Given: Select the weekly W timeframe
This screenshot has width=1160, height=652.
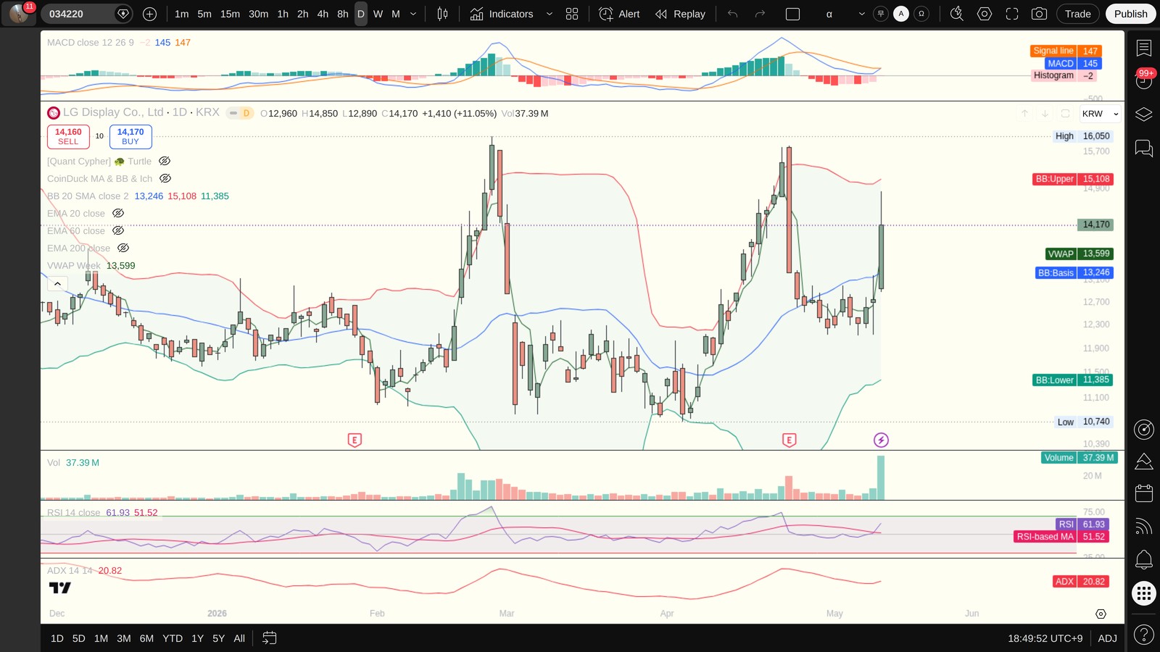Looking at the screenshot, I should click(x=378, y=14).
